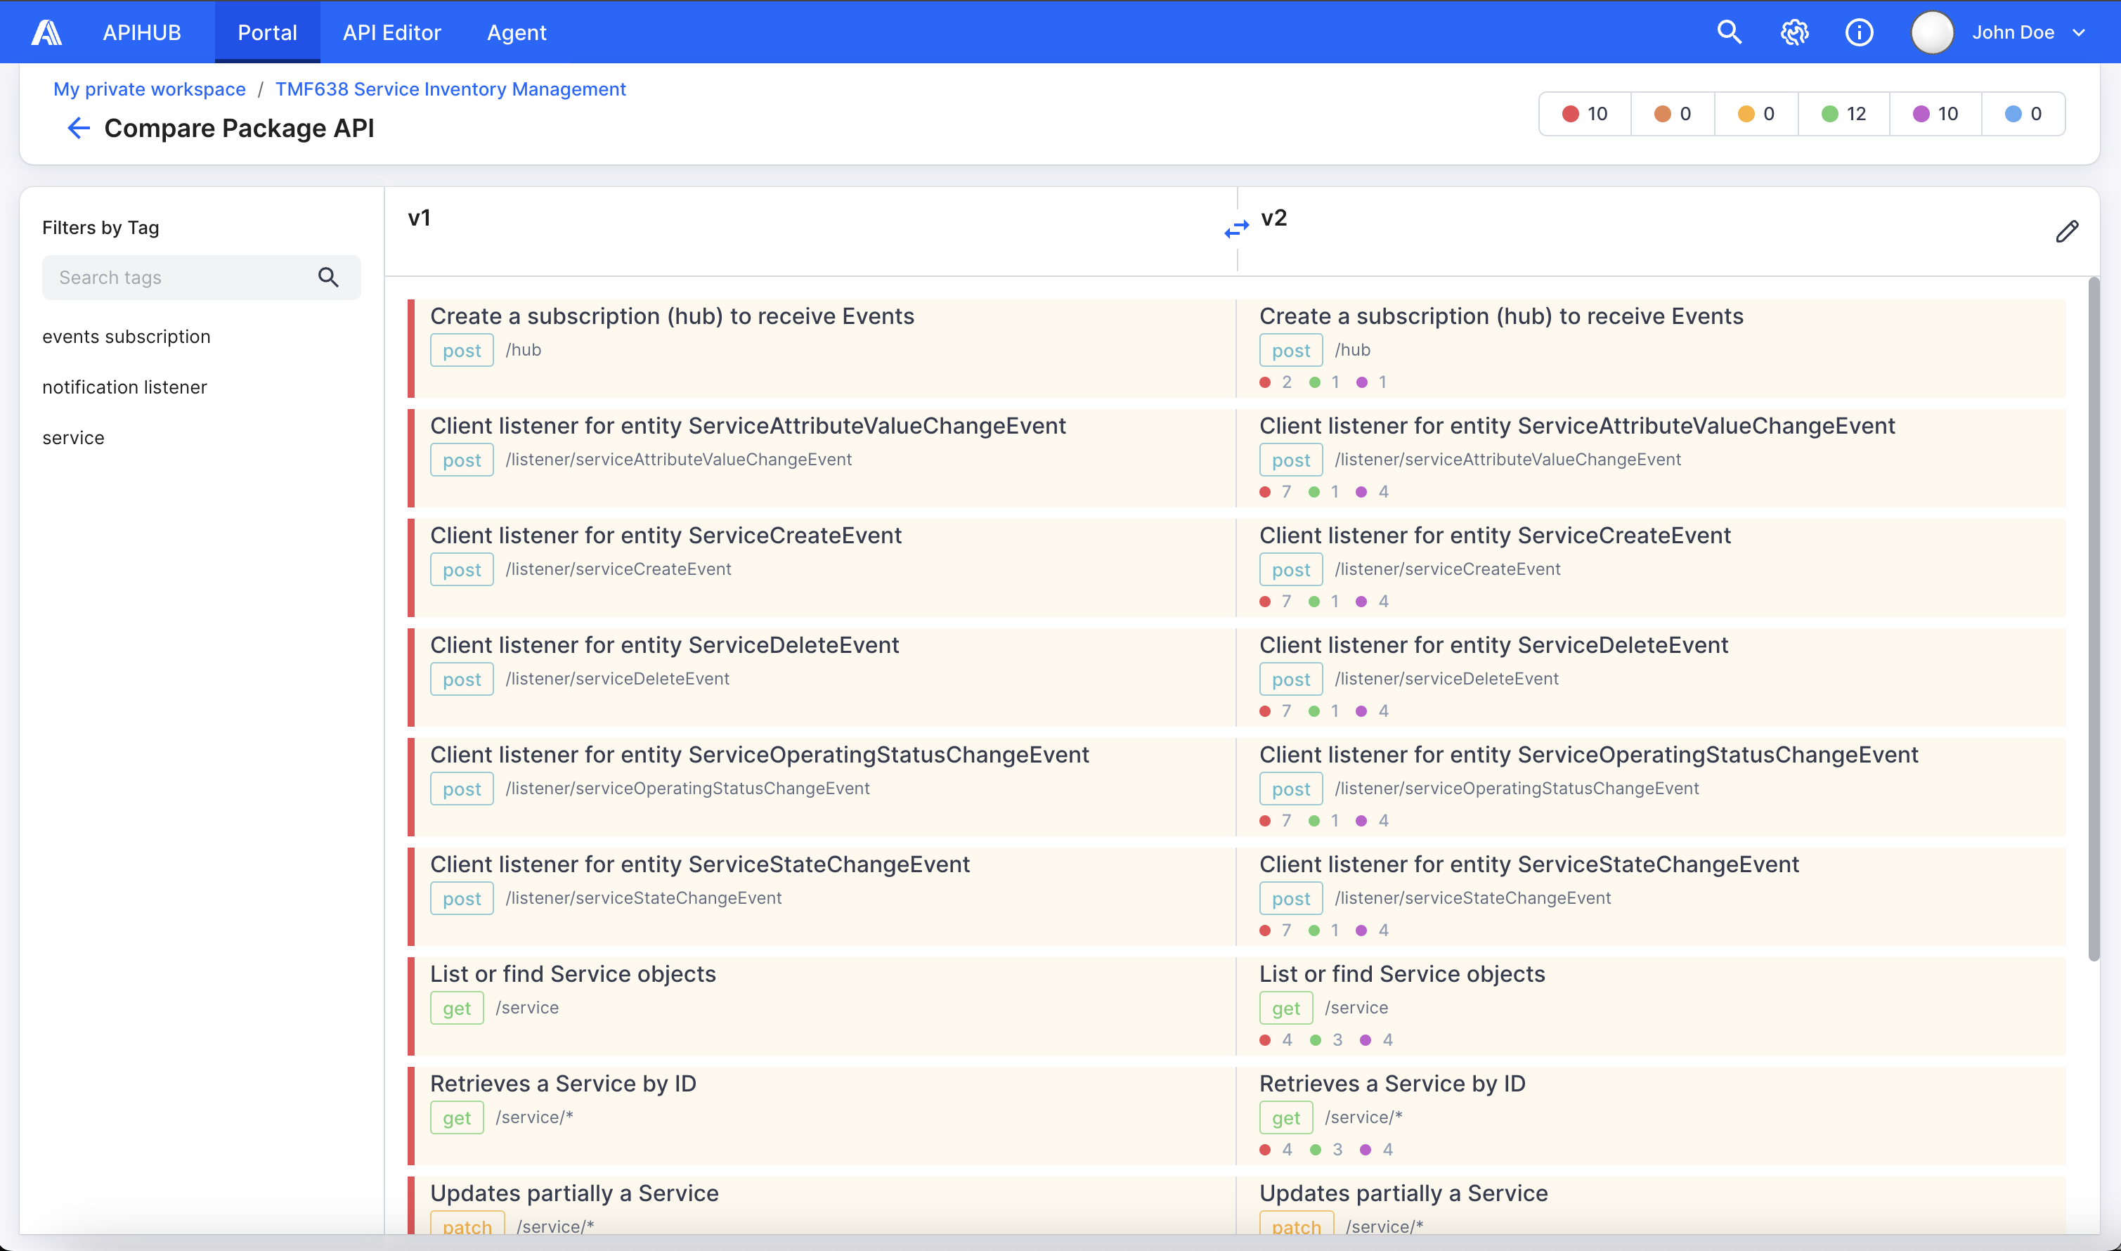Toggle the red breaking changes filter showing 10
Image resolution: width=2121 pixels, height=1251 pixels.
1585,114
